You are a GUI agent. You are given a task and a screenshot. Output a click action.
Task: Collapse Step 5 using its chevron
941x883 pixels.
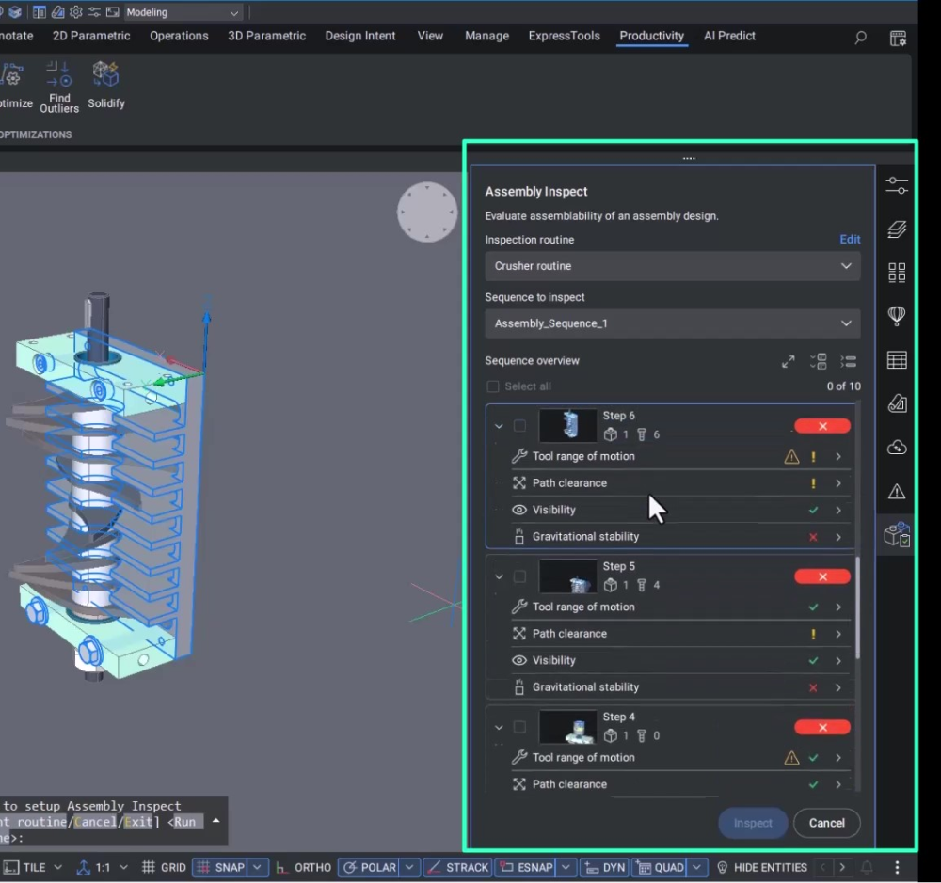click(x=499, y=576)
